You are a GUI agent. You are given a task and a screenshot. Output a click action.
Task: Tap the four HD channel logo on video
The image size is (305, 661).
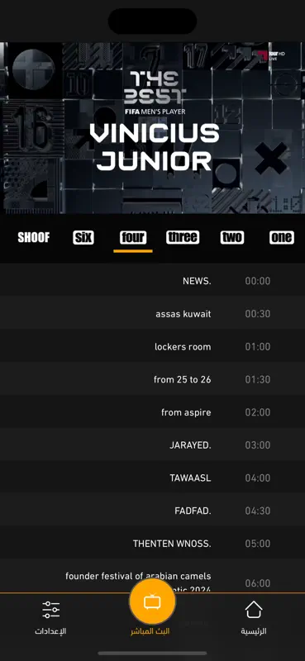tap(271, 55)
